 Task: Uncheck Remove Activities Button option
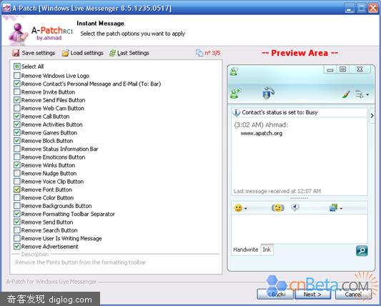16,124
